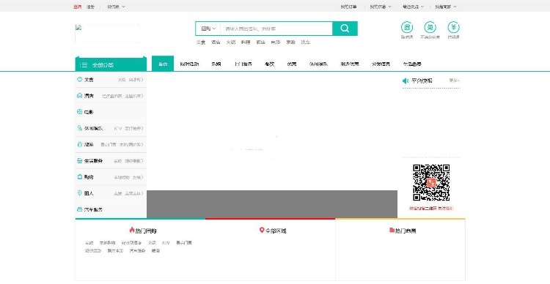Click the 全部区域 section heading

pyautogui.click(x=276, y=231)
